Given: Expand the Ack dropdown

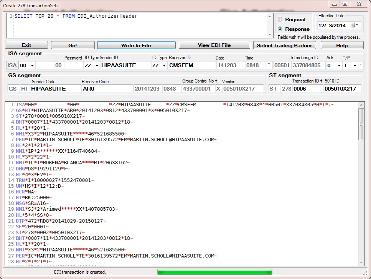Looking at the screenshot, I should (x=338, y=66).
